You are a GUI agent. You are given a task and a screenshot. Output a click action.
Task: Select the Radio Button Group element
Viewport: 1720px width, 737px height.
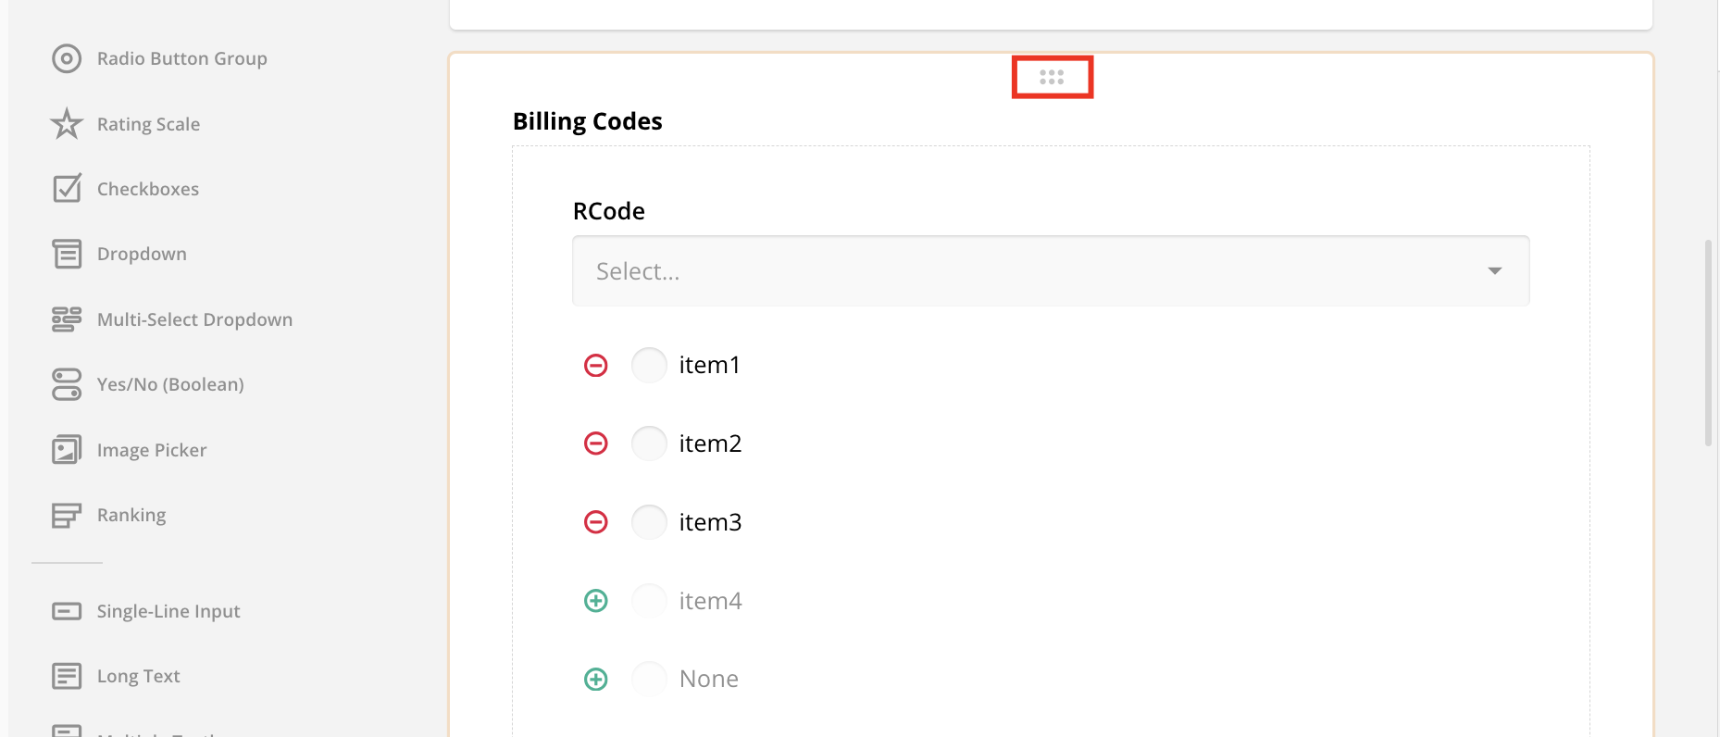[181, 58]
